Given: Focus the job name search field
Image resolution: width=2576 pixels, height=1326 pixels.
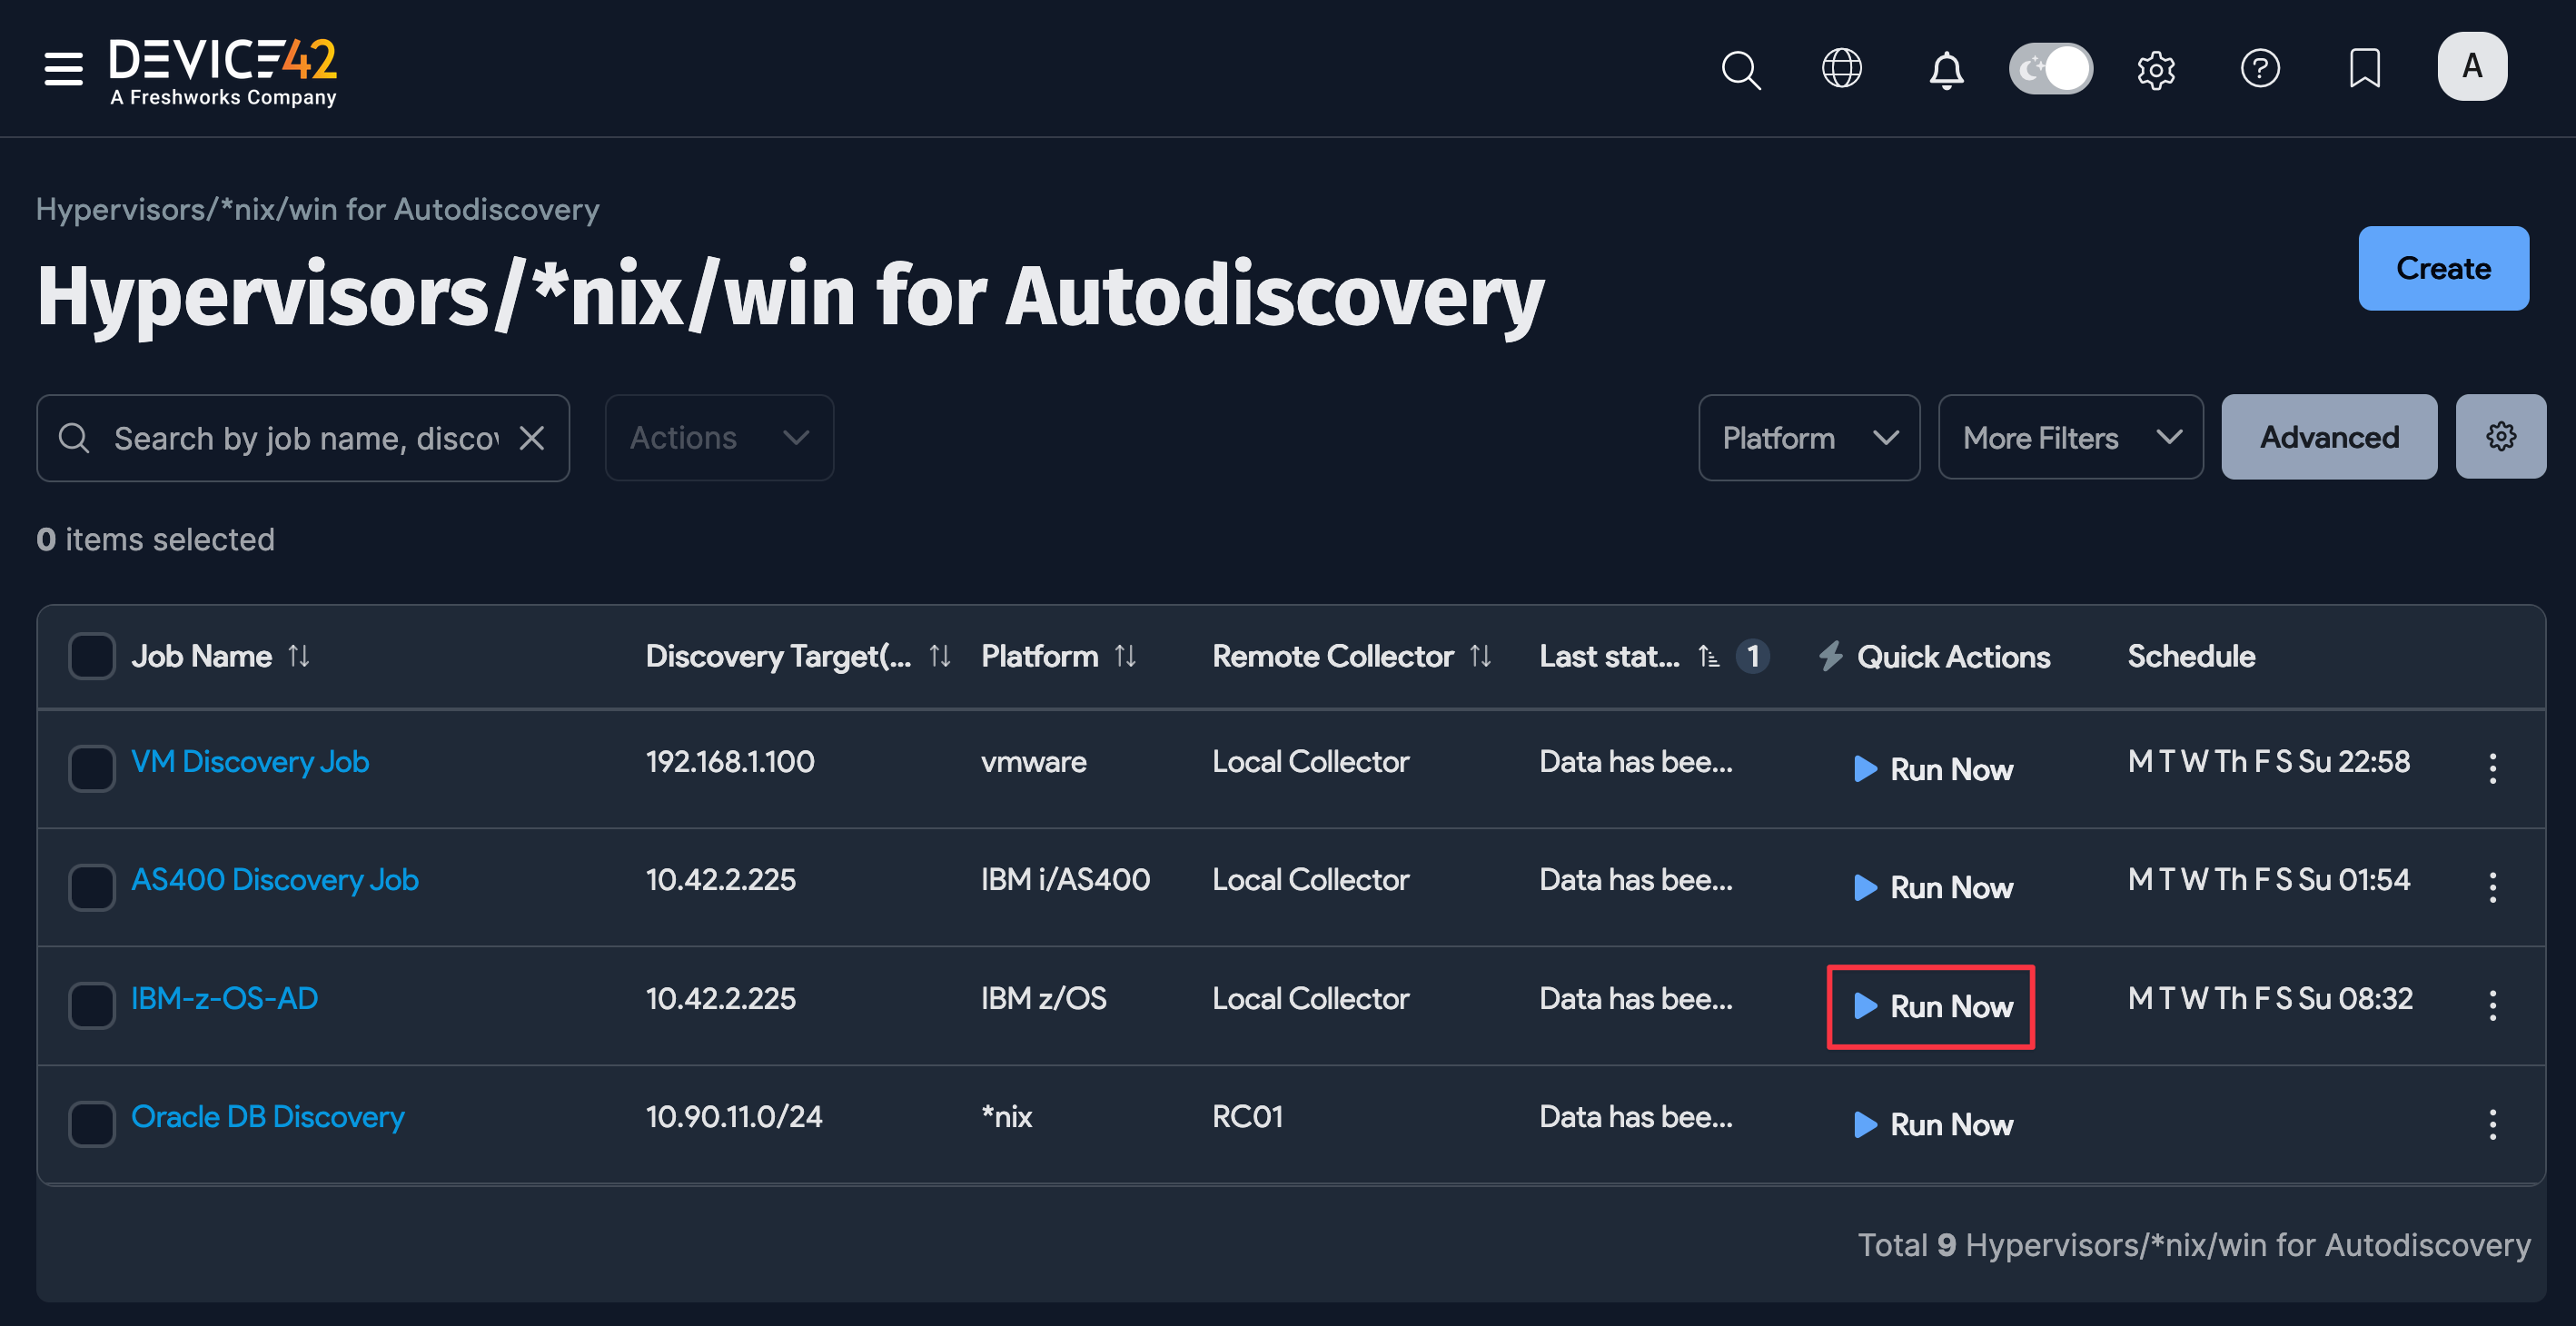Looking at the screenshot, I should click(305, 438).
